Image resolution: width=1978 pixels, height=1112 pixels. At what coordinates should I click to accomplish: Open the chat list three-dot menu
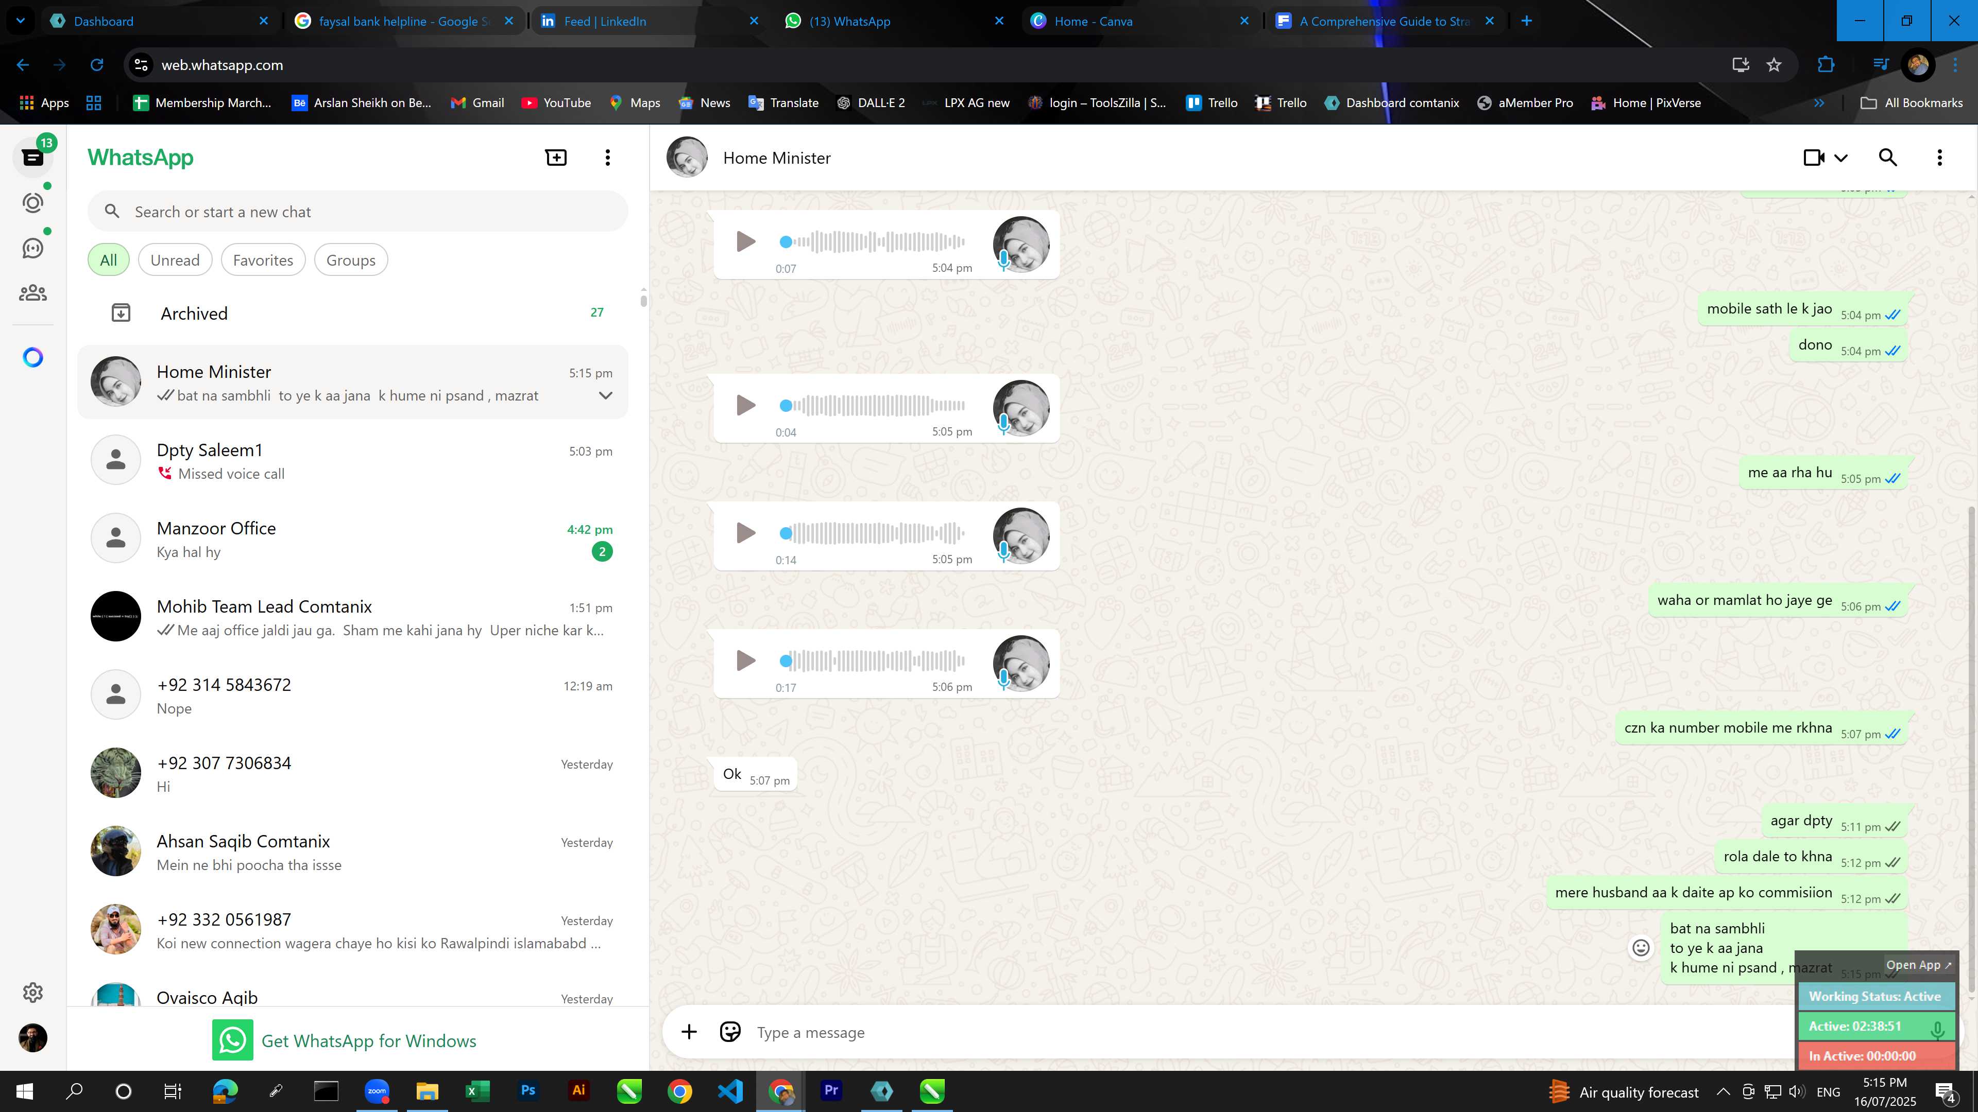pos(607,158)
